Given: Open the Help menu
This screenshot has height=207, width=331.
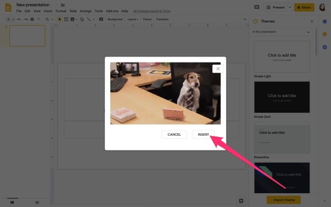Looking at the screenshot, I should (x=125, y=11).
